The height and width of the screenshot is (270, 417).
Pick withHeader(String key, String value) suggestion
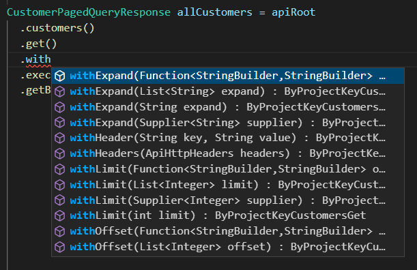point(228,138)
